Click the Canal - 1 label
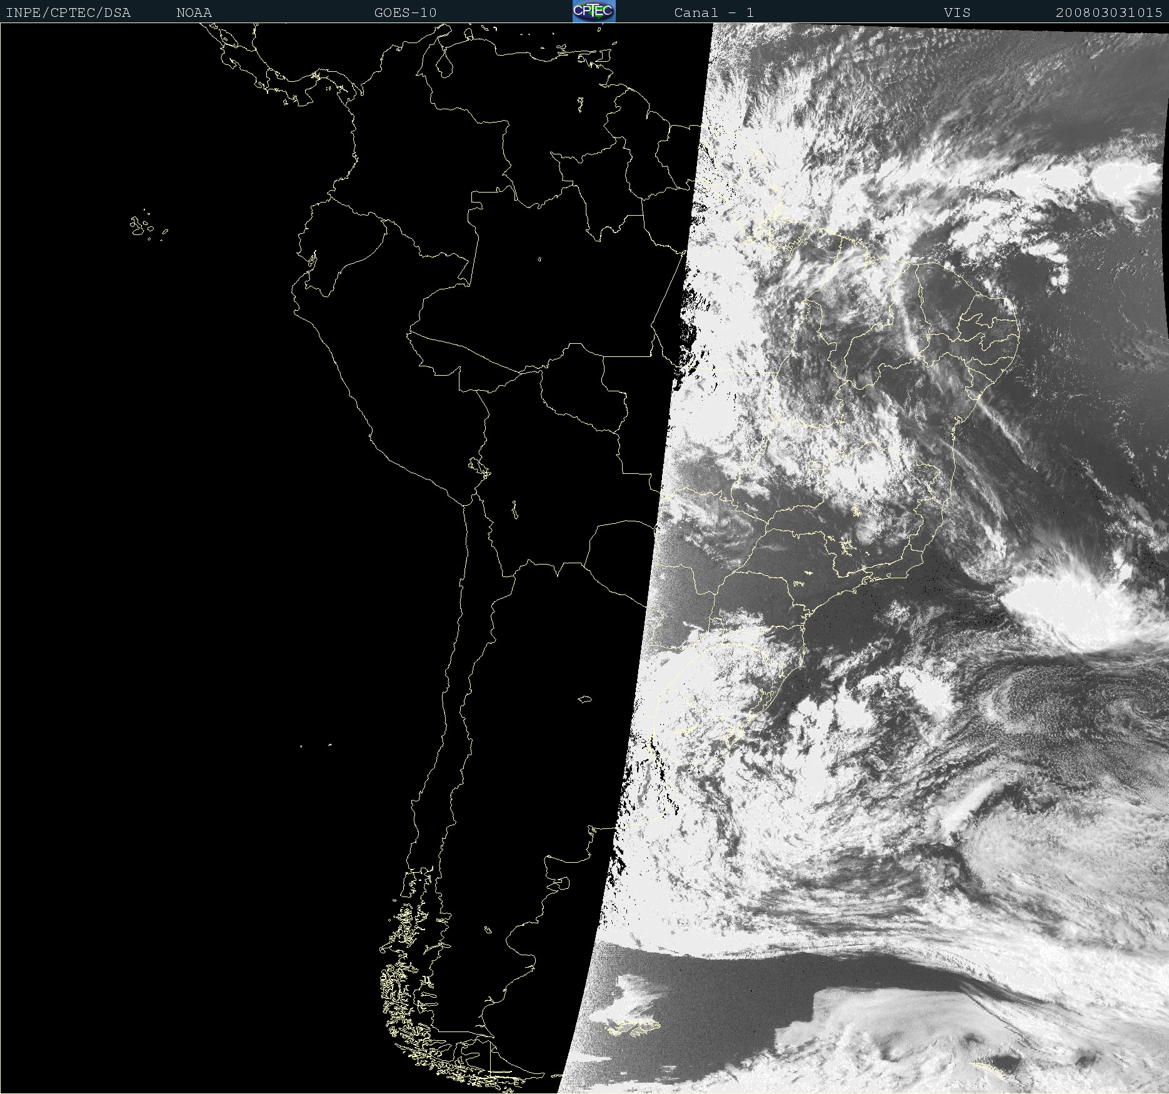 714,13
